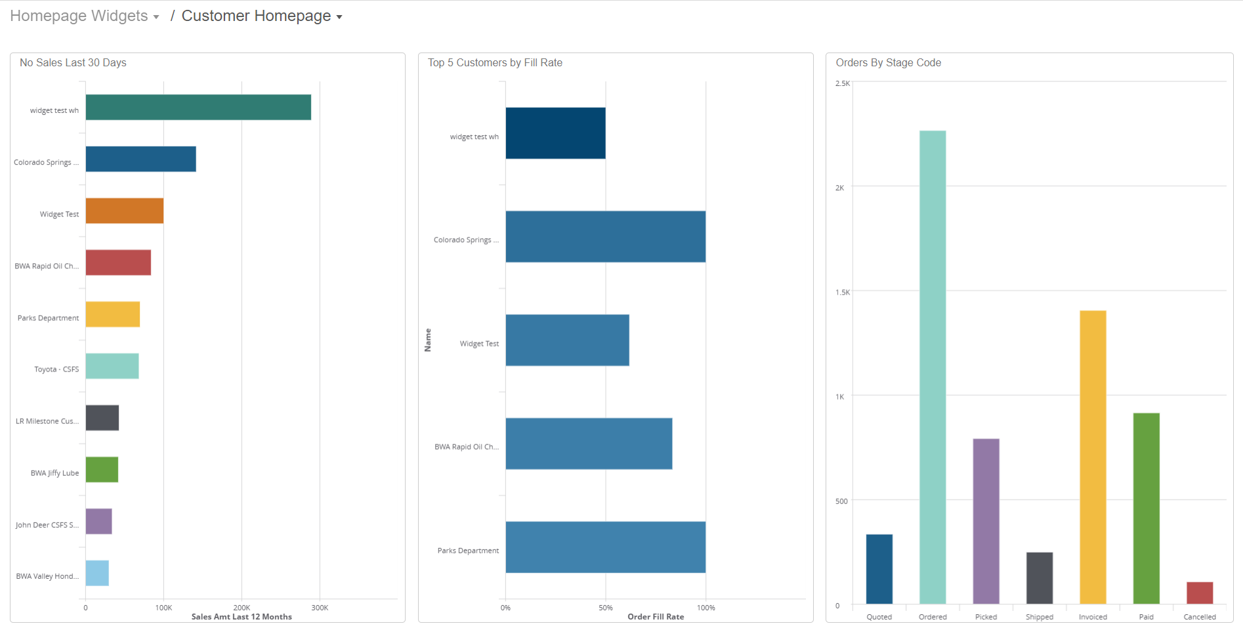Click the Colorado Springs fill rate bar
The height and width of the screenshot is (630, 1243).
coord(605,236)
